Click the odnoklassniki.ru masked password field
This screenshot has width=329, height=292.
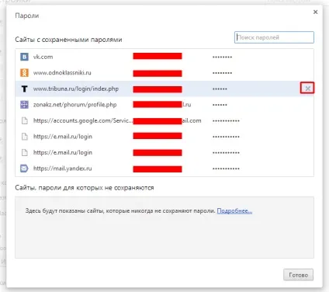click(x=222, y=73)
